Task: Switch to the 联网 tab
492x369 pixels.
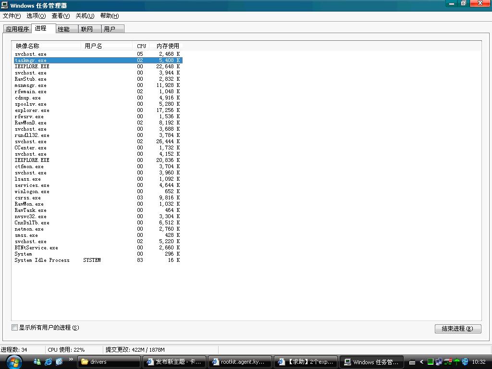Action: [x=89, y=29]
